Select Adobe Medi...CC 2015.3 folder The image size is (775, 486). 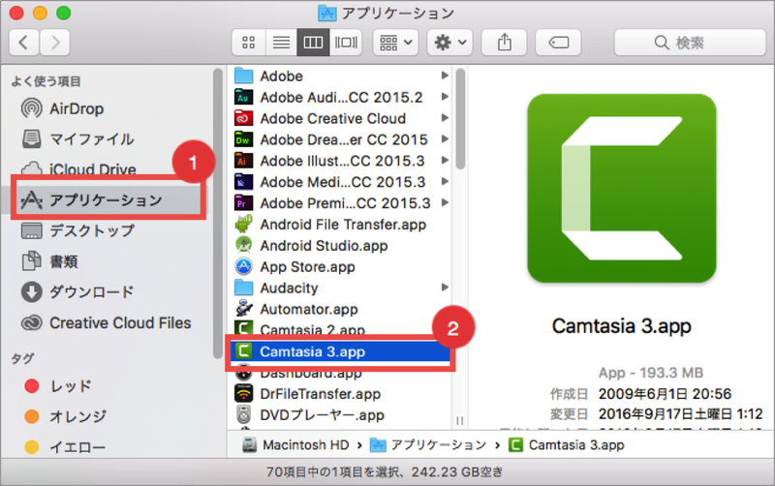coord(341,182)
